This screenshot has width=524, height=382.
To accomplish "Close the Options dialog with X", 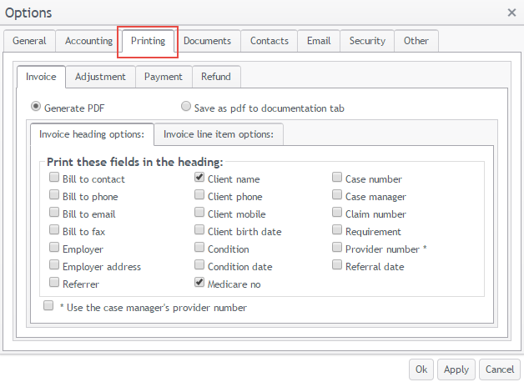I will pyautogui.click(x=511, y=13).
